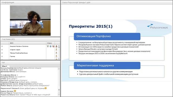Click Василий's 'добрый день! Коллеги!' message
Image resolution: width=173 pixels, height=97 pixels.
tap(14, 80)
